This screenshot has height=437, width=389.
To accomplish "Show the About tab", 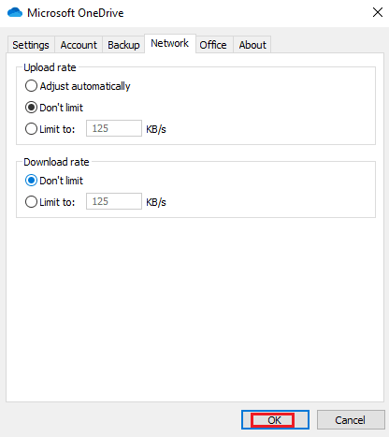I will point(252,45).
